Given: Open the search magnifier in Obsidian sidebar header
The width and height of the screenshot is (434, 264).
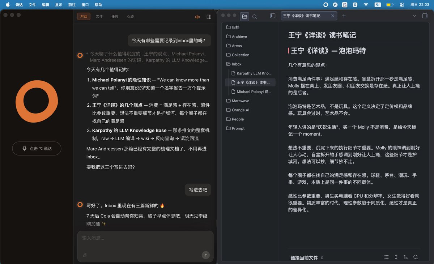Looking at the screenshot, I should (x=255, y=16).
